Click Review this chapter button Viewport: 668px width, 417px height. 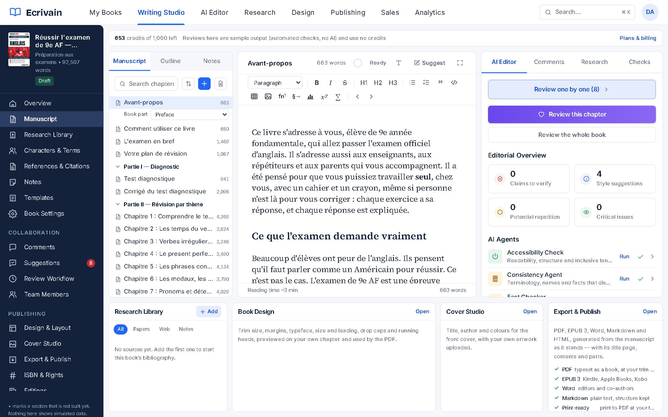pos(572,114)
